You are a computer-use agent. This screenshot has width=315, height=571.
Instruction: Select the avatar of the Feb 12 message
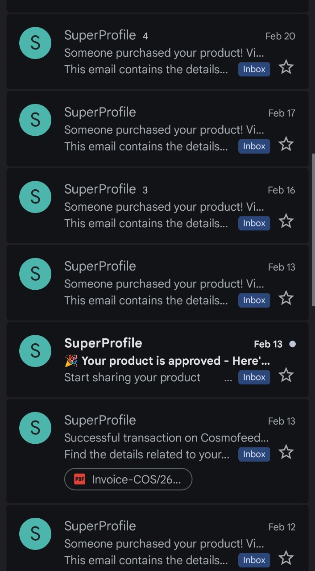[35, 534]
